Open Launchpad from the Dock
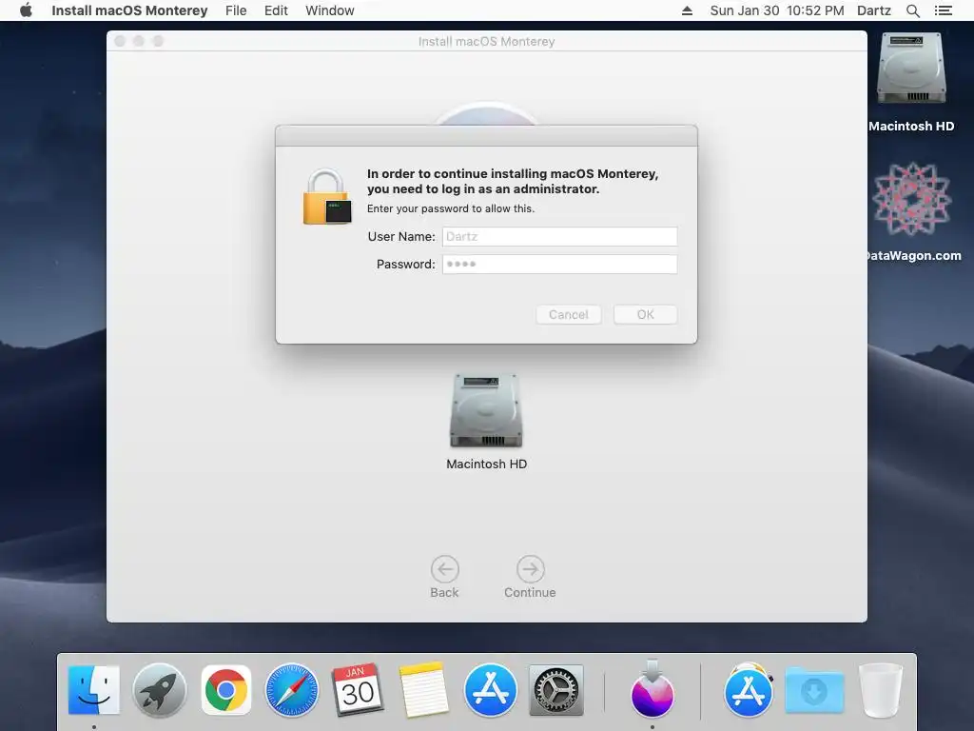974x731 pixels. [x=160, y=690]
